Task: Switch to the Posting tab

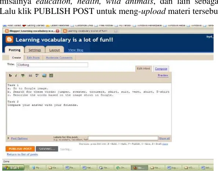Action: pos(14,50)
